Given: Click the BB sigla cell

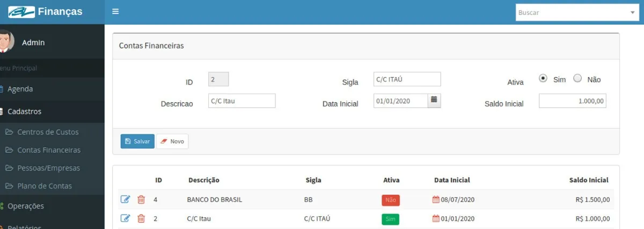Looking at the screenshot, I should 309,200.
